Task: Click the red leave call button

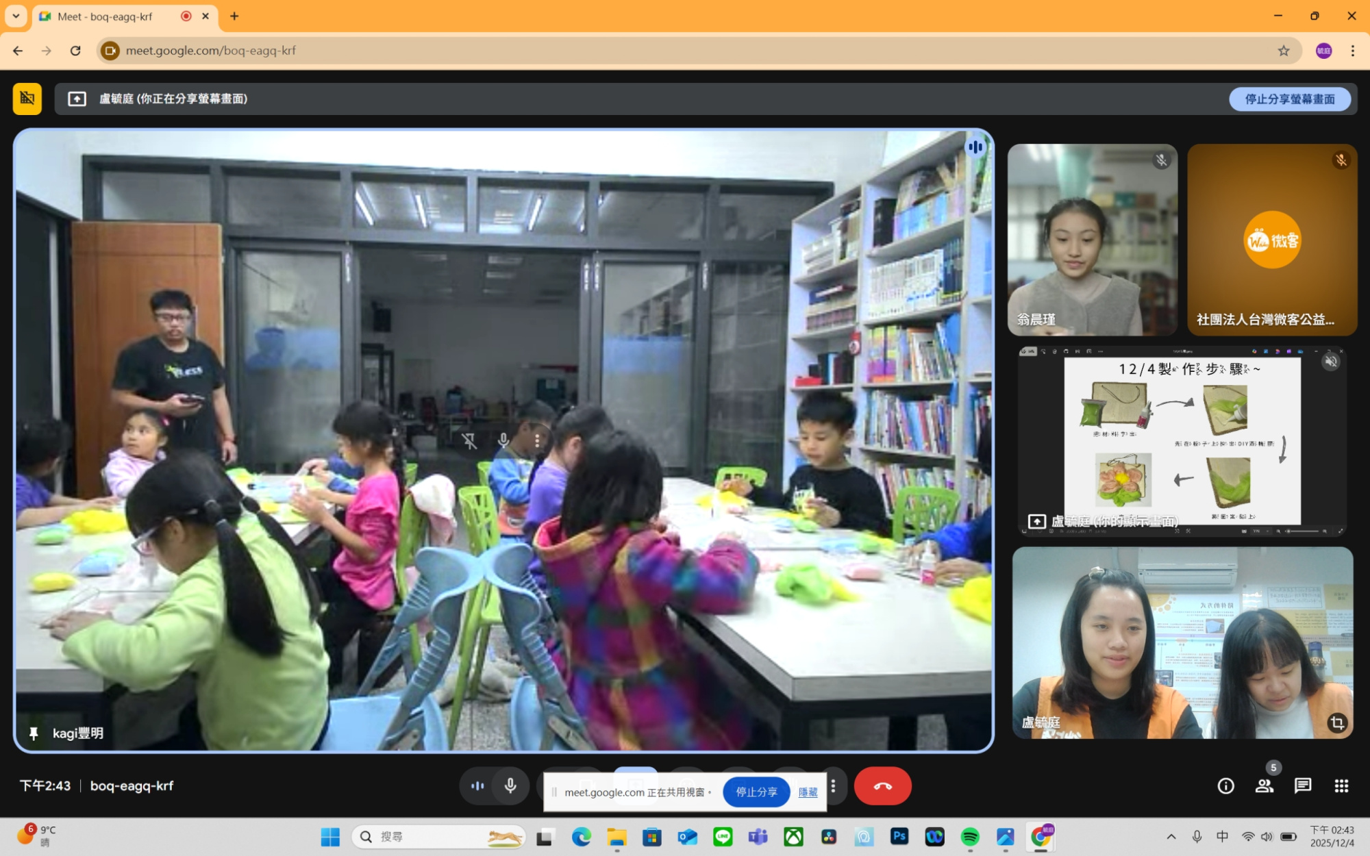Action: pos(882,786)
